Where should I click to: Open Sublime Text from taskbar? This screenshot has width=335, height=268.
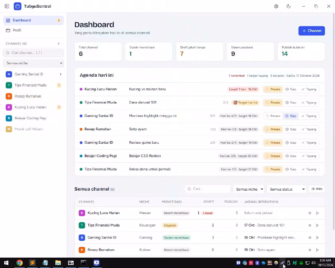[x=32, y=263]
